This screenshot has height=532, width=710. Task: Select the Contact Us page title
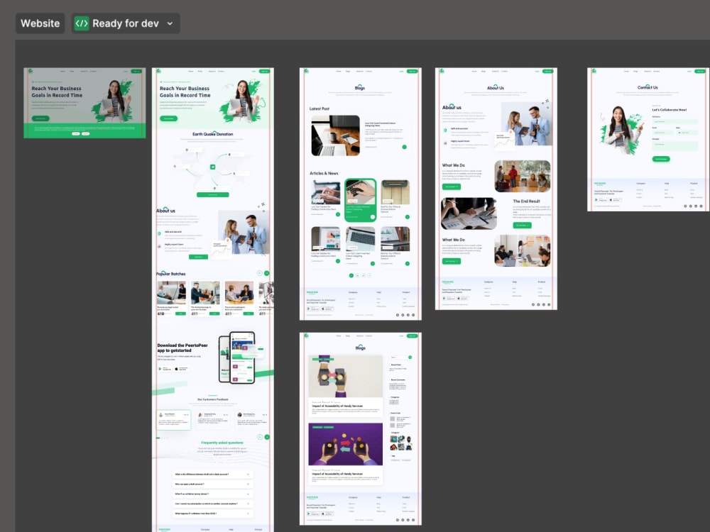(648, 87)
